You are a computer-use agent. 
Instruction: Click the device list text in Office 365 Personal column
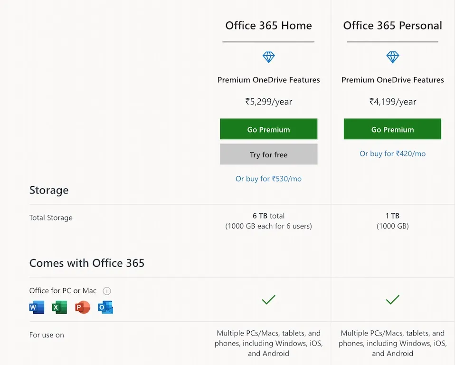tap(393, 343)
